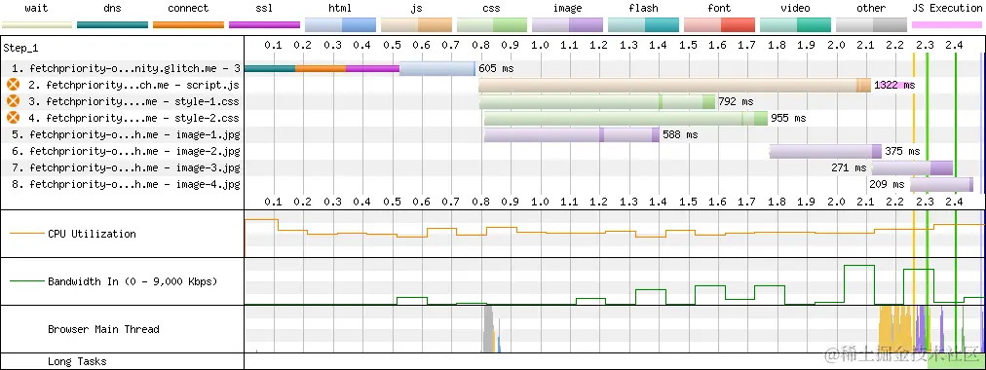Click the 955 ms duration label

(788, 118)
